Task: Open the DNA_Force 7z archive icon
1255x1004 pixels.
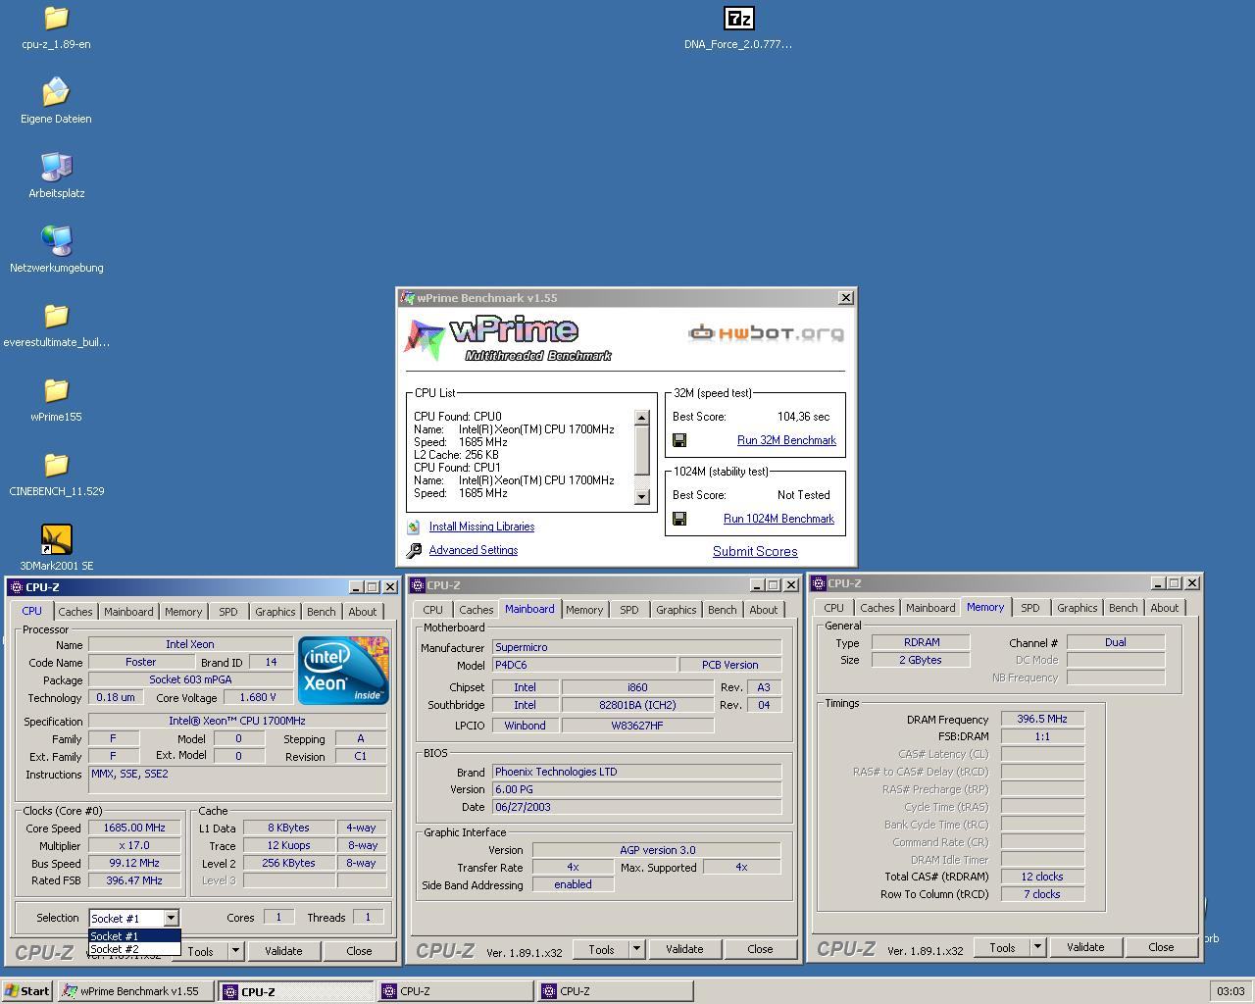Action: coord(738,19)
